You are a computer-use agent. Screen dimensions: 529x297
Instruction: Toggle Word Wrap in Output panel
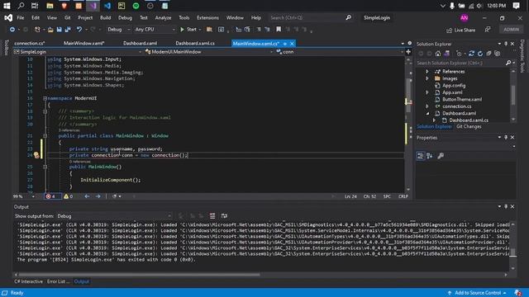click(224, 216)
